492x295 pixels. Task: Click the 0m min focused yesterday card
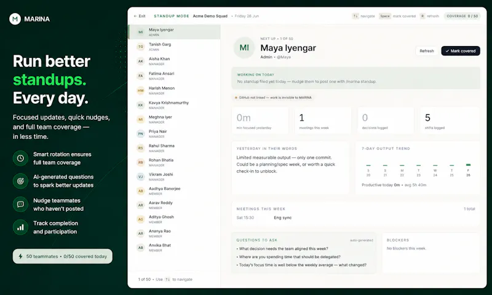point(260,120)
